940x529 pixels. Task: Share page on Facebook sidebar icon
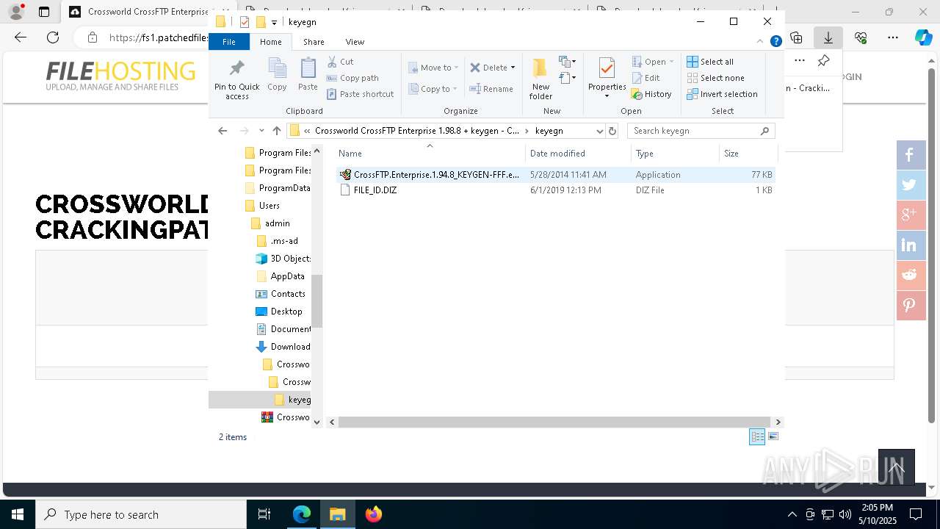909,155
